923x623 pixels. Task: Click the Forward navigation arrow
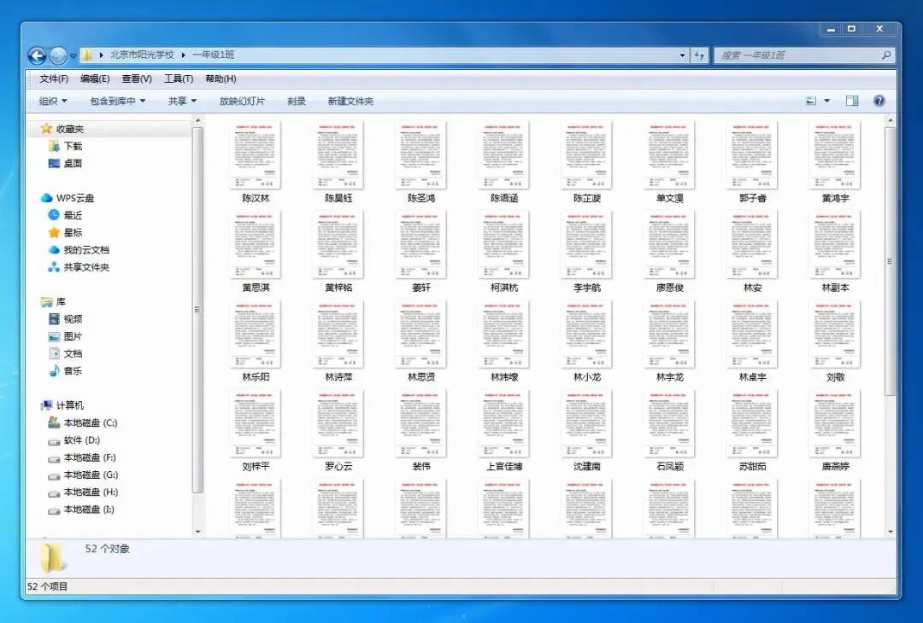(58, 55)
